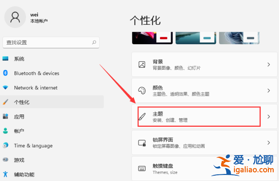Click the 背景 picture icon
Image resolution: width=279 pixels, height=181 pixels.
[142, 64]
